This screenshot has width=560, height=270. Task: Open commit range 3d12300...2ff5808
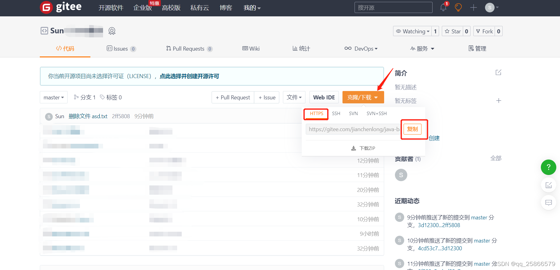[439, 225]
